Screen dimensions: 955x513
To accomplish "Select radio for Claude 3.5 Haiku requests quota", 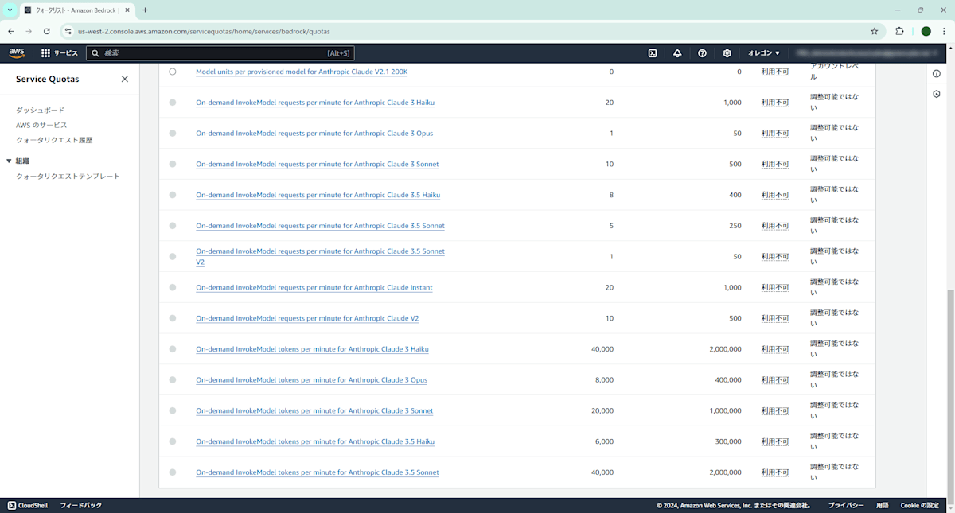I will pyautogui.click(x=173, y=195).
